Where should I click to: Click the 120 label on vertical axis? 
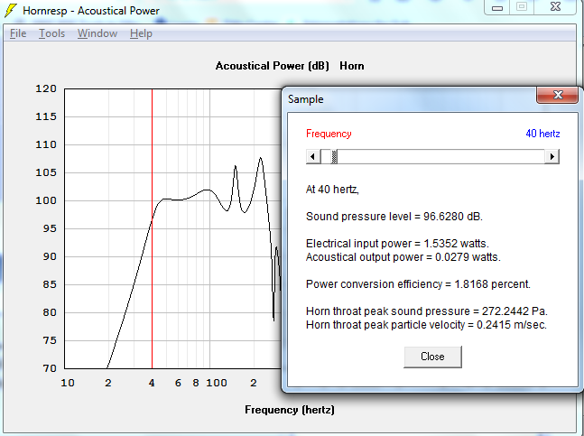46,88
